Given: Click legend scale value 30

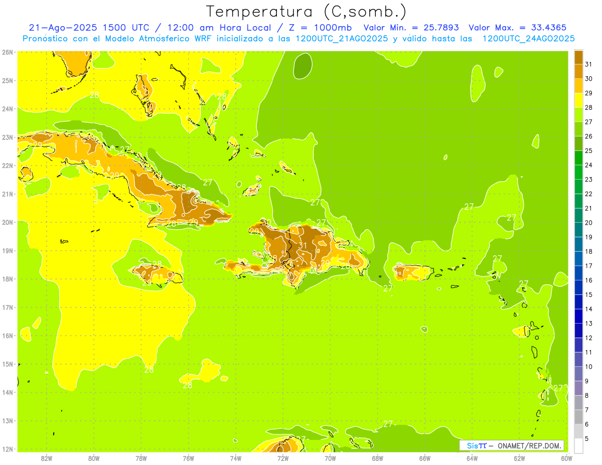Looking at the screenshot, I should click(588, 79).
